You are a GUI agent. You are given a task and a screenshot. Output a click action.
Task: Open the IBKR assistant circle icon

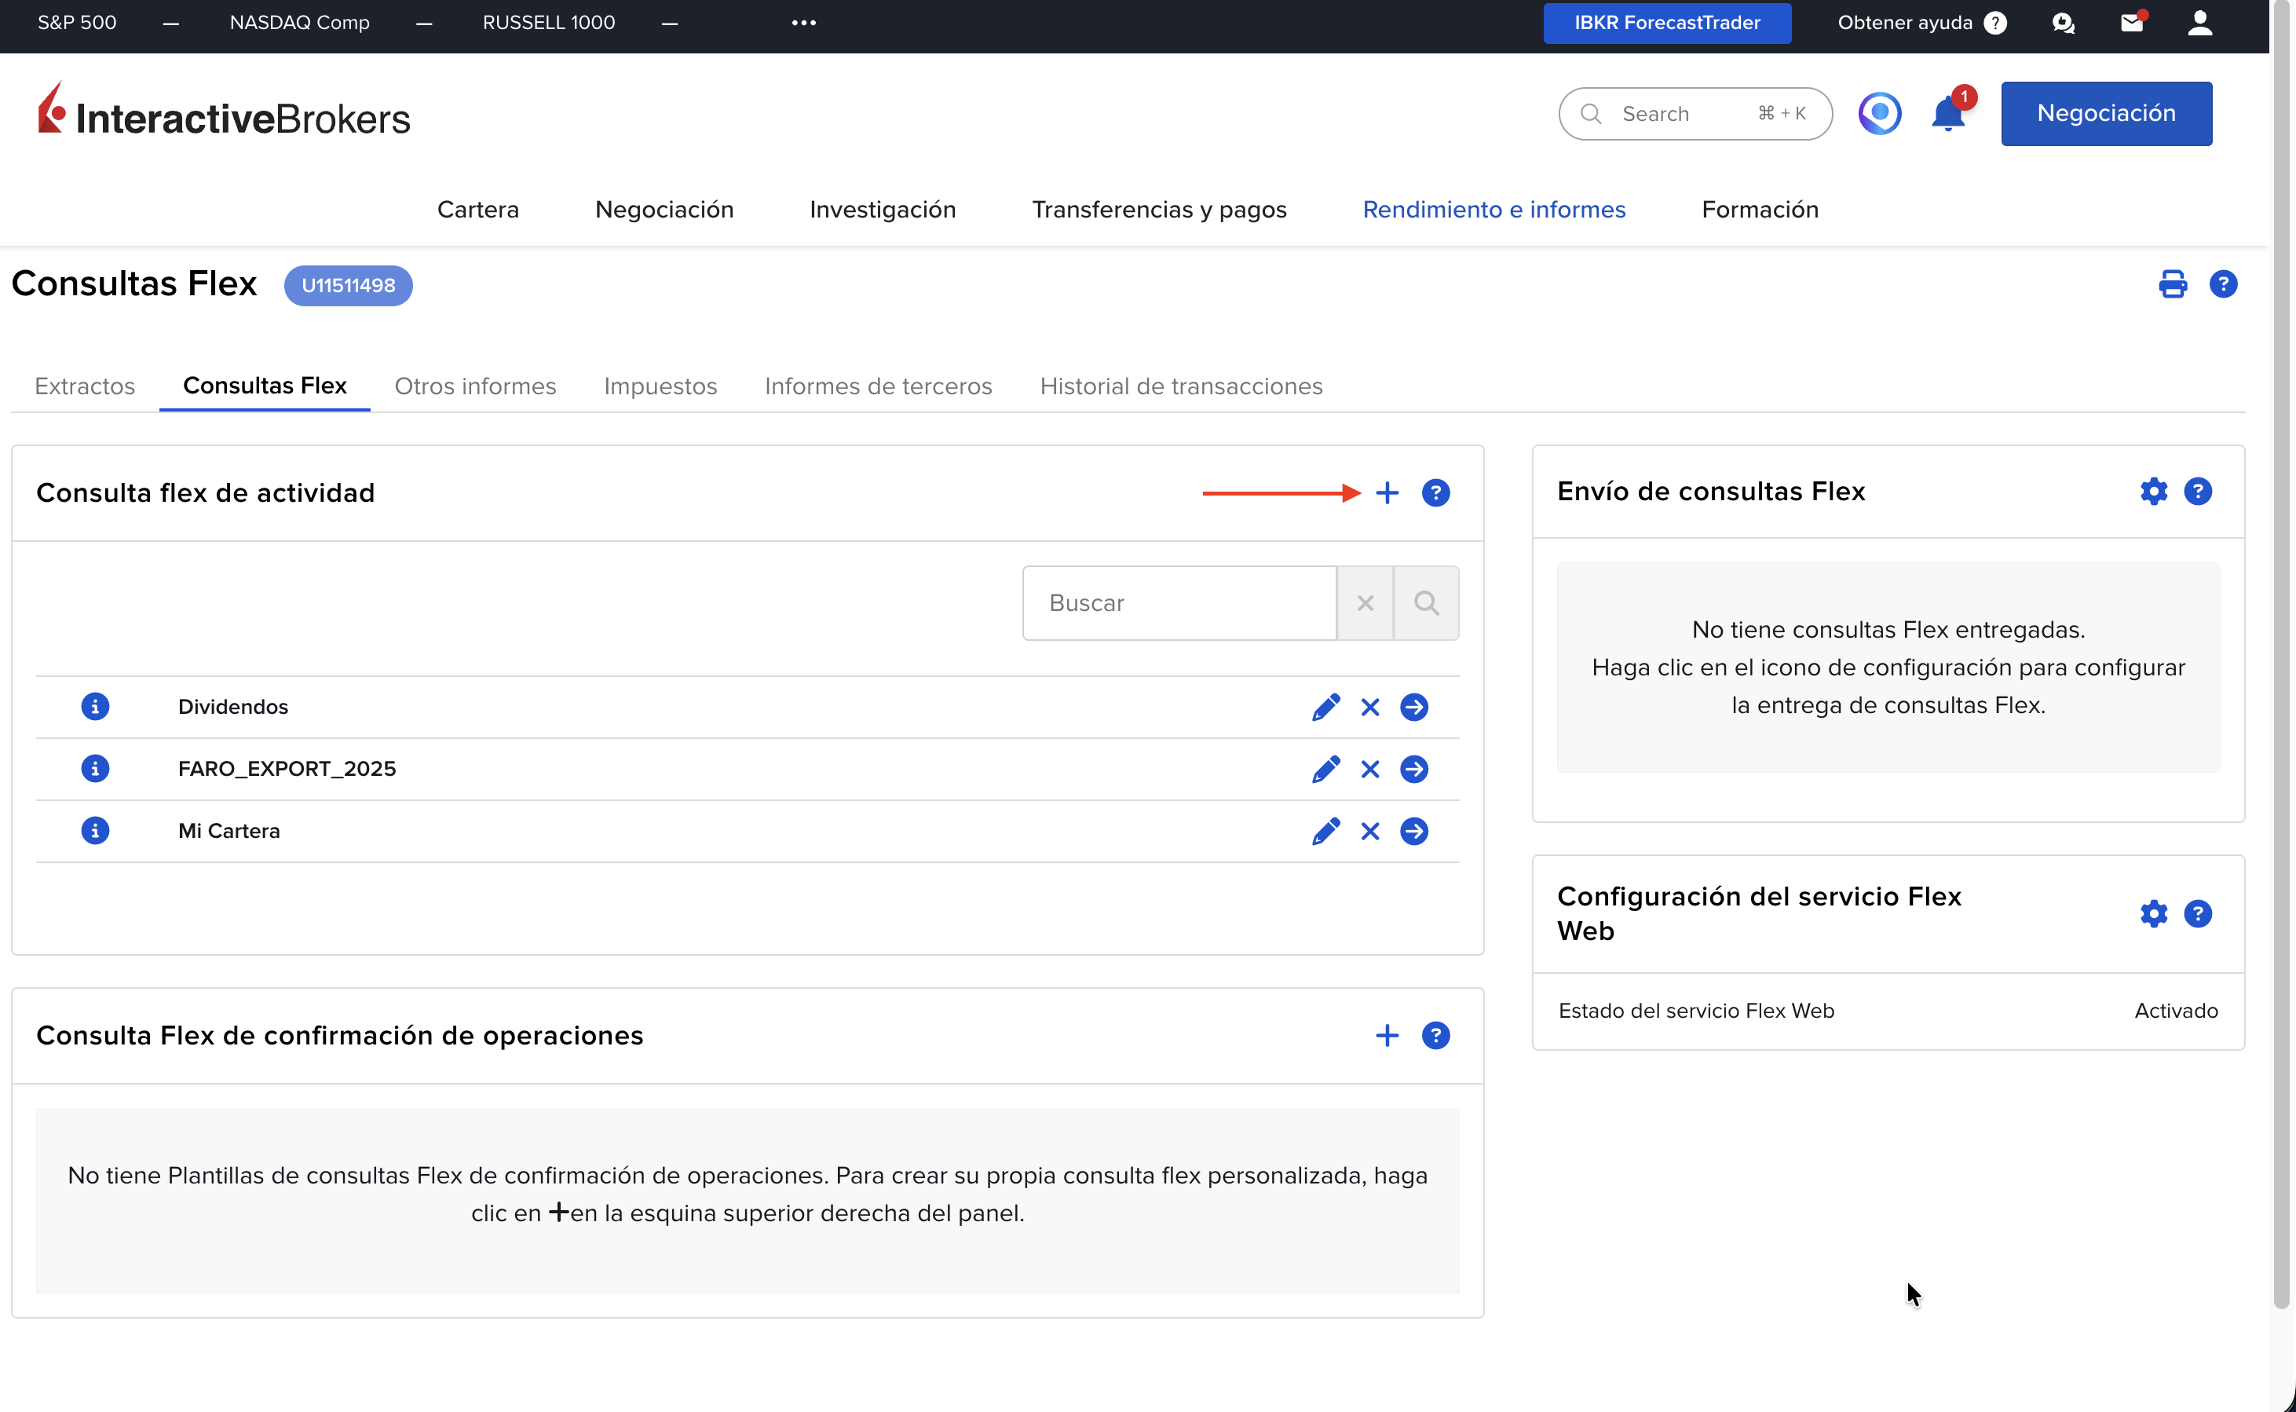(1878, 114)
